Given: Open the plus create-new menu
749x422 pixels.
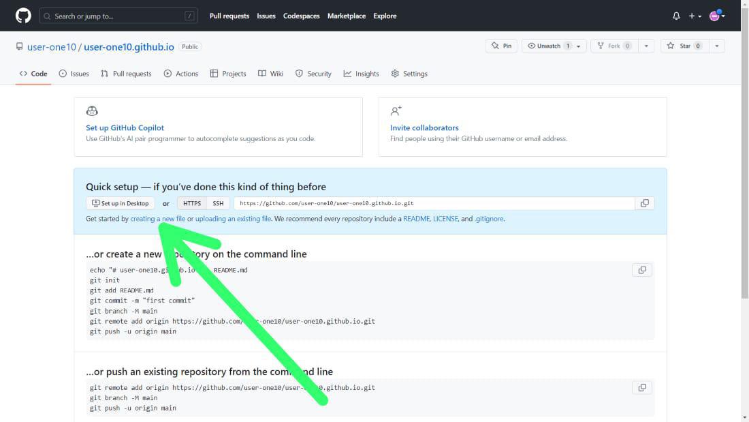Looking at the screenshot, I should click(x=695, y=16).
